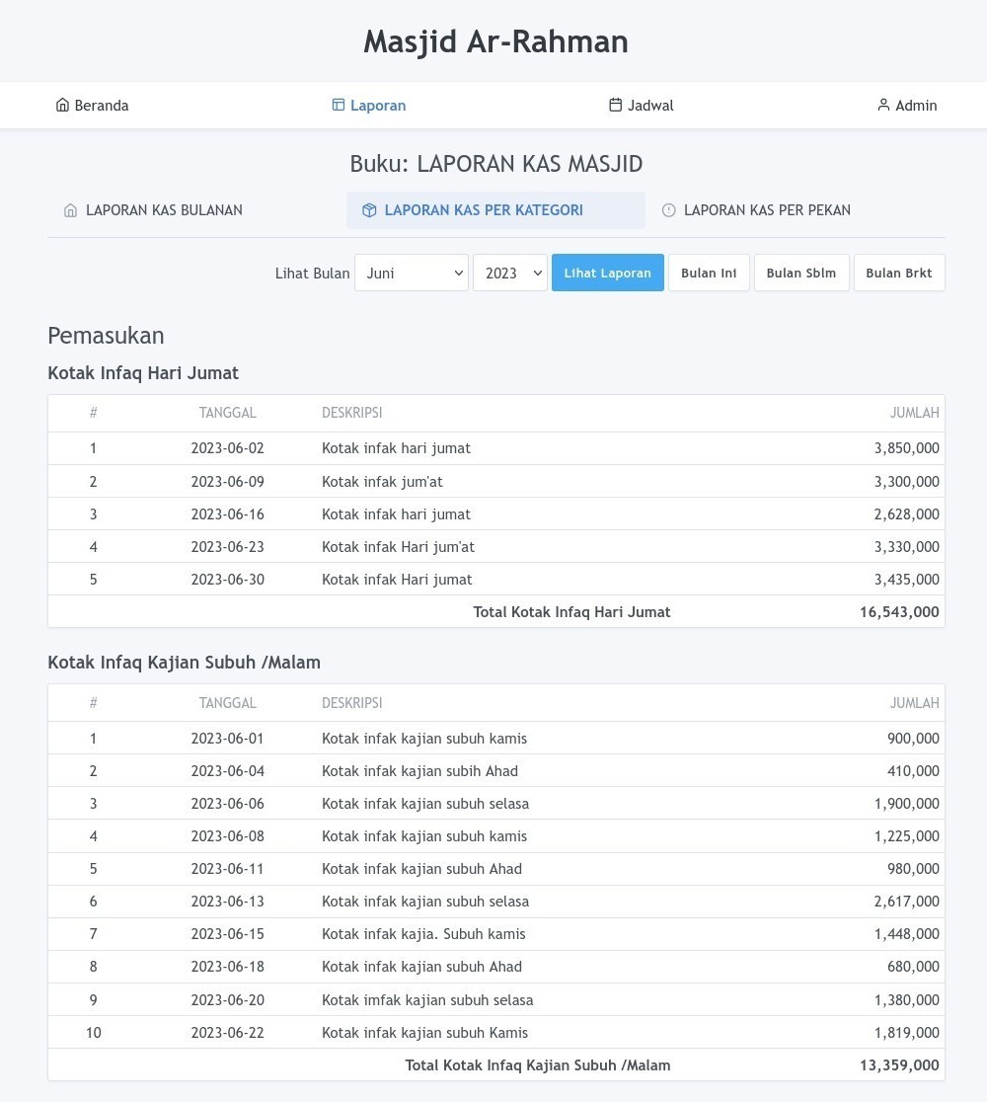This screenshot has width=987, height=1102.
Task: Click date 2023-06-02 in Jumat table
Action: [x=228, y=448]
